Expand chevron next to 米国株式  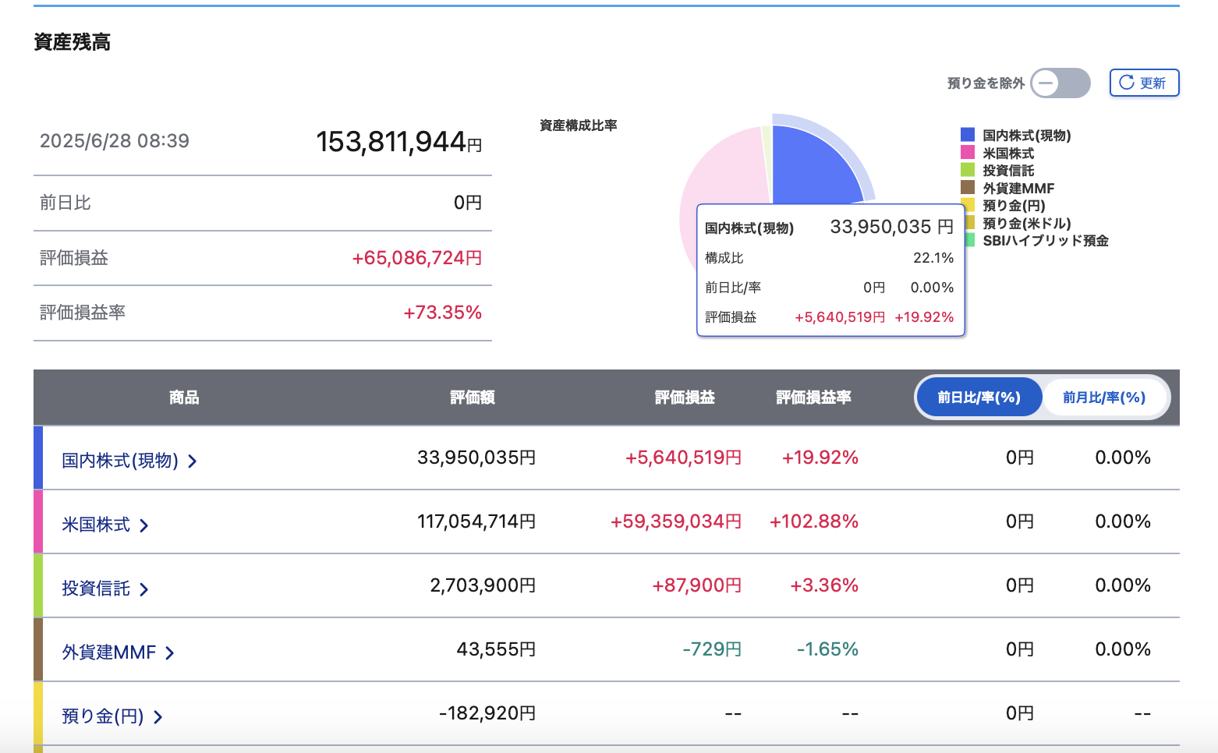(144, 525)
